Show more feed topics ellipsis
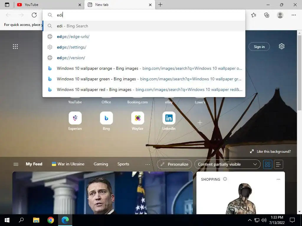Viewport: 302px width, 226px height. [148, 164]
